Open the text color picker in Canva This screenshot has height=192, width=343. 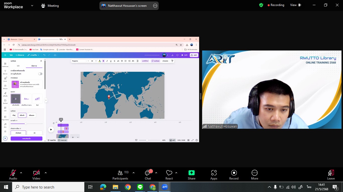(x=100, y=61)
